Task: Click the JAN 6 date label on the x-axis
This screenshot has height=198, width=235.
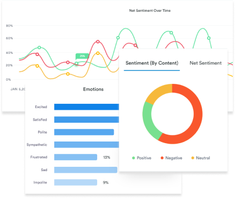Action: point(18,89)
